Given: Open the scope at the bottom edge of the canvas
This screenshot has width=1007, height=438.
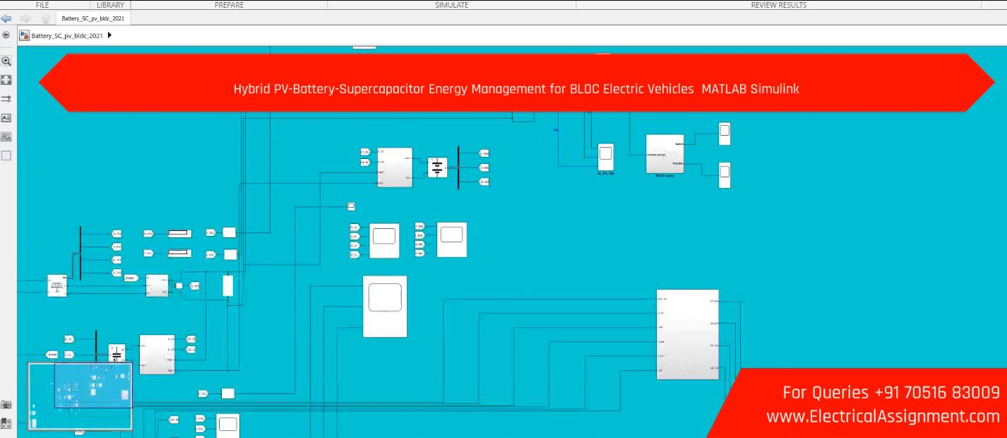Looking at the screenshot, I should point(228,426).
